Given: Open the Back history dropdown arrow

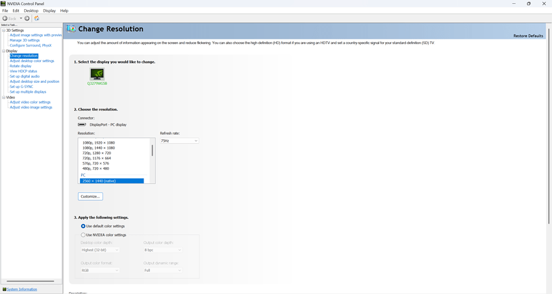Looking at the screenshot, I should coord(21,18).
